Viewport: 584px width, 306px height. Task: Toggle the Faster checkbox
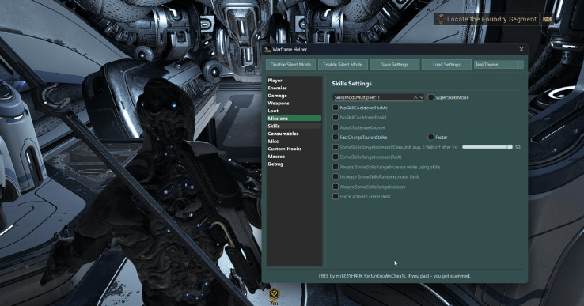click(x=431, y=138)
